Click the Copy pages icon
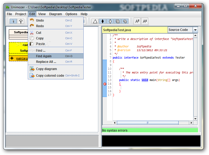 32,38
